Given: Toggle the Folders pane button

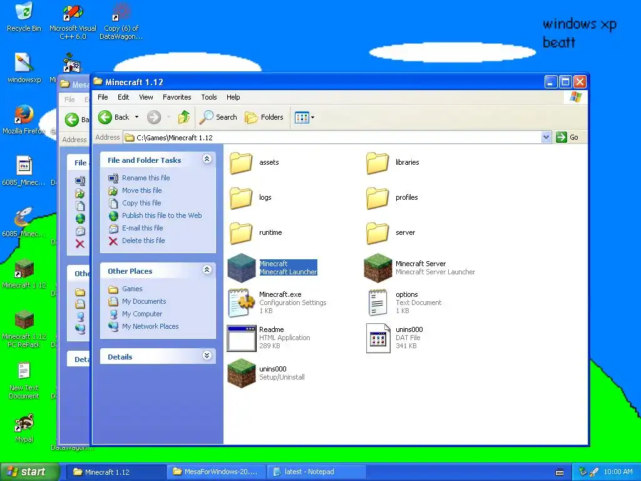Looking at the screenshot, I should click(264, 117).
